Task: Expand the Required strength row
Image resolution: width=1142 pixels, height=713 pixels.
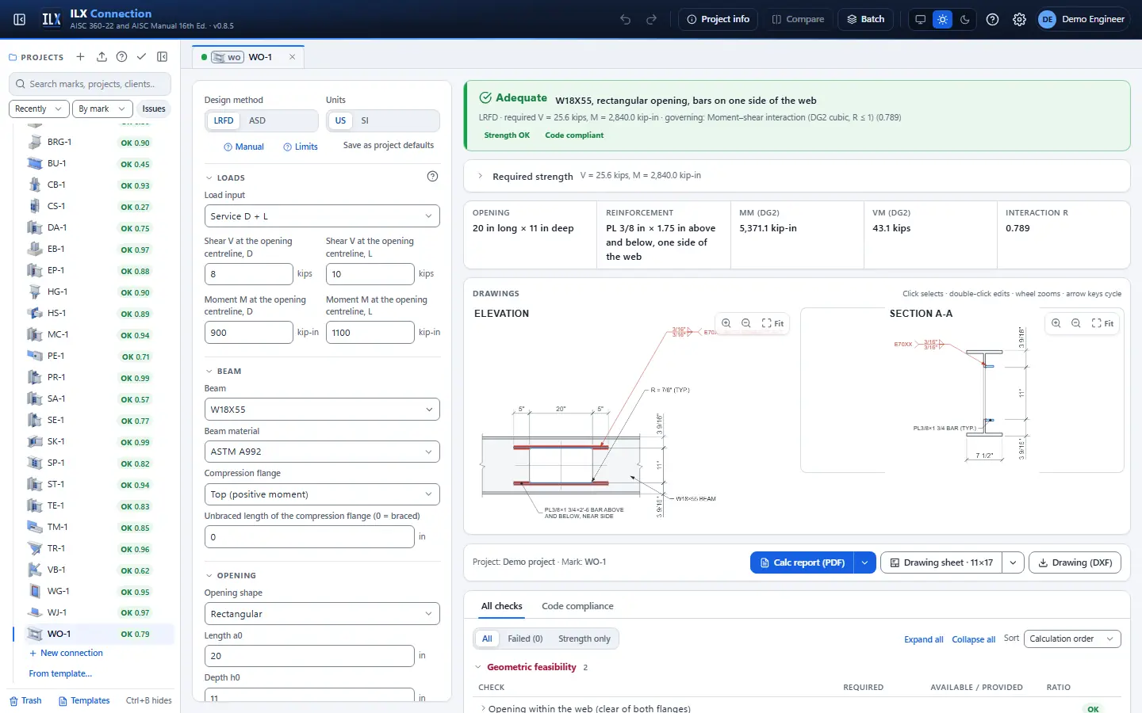Action: point(796,176)
